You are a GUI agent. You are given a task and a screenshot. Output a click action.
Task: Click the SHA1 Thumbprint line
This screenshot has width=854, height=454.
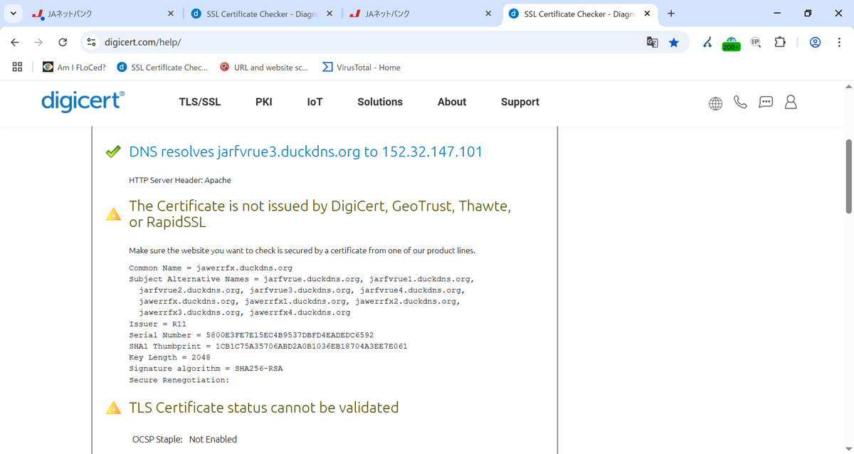click(268, 347)
